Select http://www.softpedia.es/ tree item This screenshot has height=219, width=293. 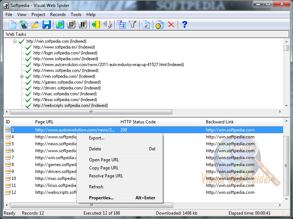(64, 47)
